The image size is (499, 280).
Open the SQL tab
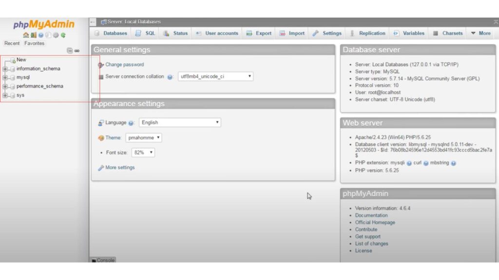tap(145, 34)
